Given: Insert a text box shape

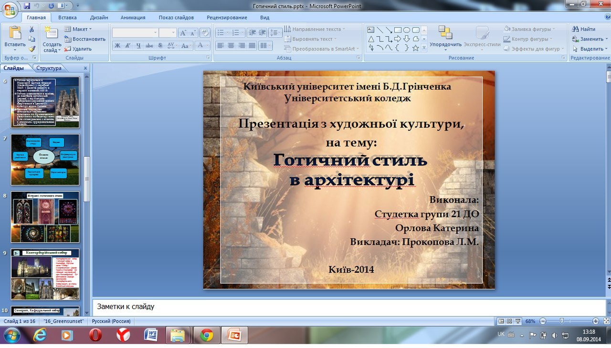Looking at the screenshot, I should click(x=370, y=30).
